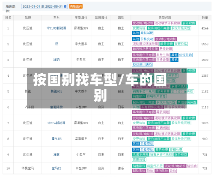Viewport: 214px width, 177px height.
Task: Click the 德系 country cell
Action: click(x=121, y=168)
